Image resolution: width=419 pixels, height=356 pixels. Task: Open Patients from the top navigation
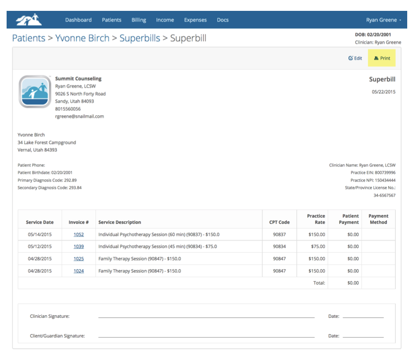(x=111, y=20)
